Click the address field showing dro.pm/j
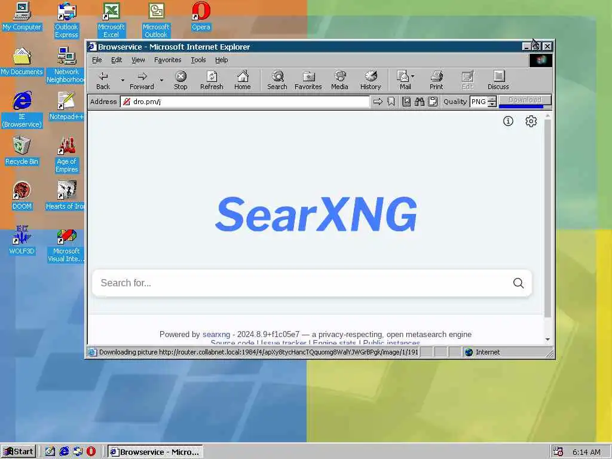The image size is (612, 459). pyautogui.click(x=245, y=102)
